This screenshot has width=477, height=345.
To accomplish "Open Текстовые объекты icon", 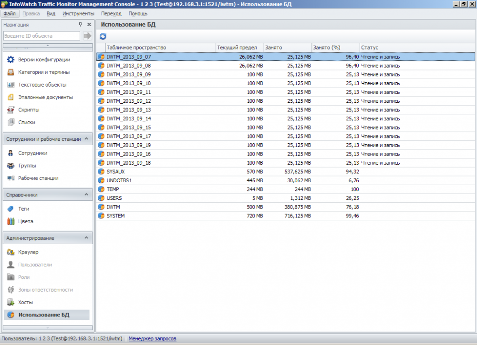I will 10,85.
